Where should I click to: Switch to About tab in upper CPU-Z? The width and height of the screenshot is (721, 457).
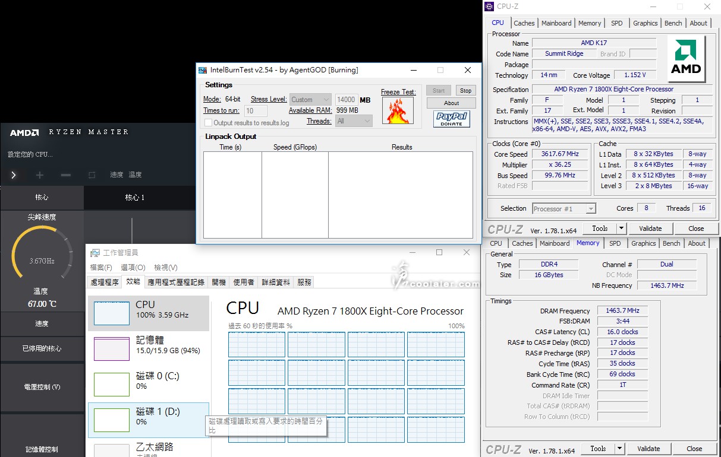pyautogui.click(x=698, y=23)
